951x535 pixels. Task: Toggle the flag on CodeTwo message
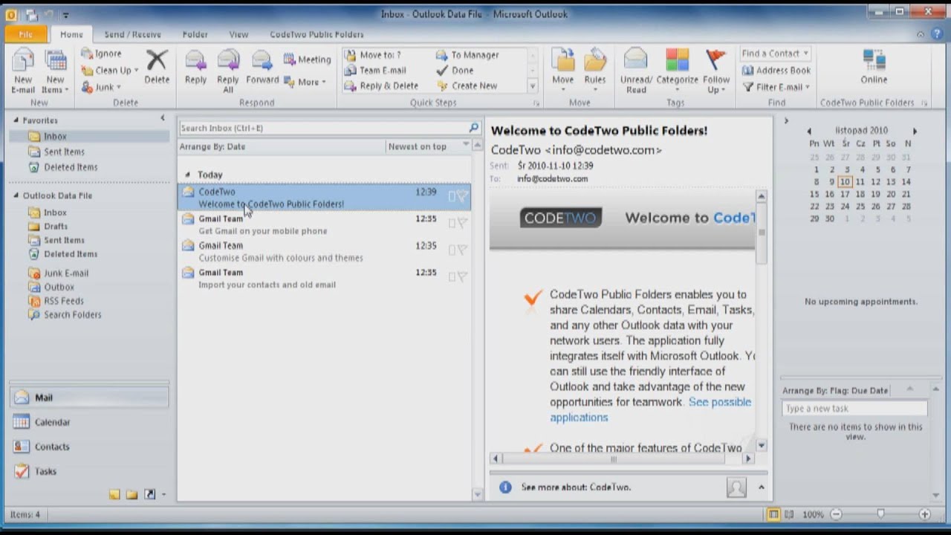(461, 196)
